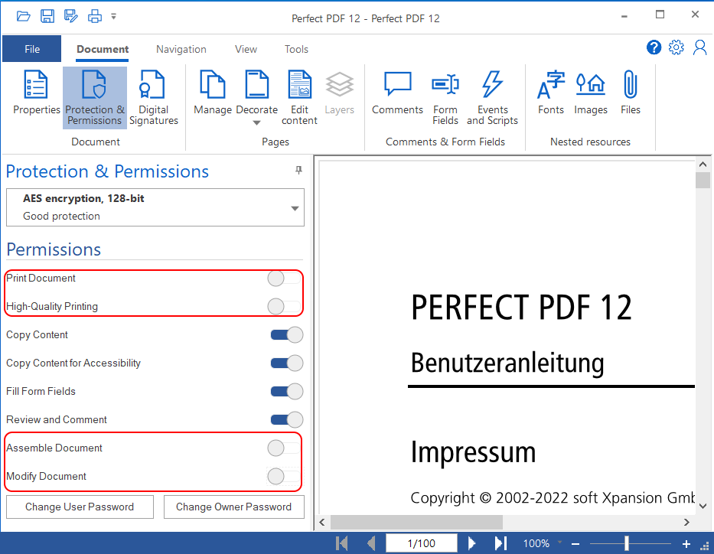Enable the Assemble Document permission

pos(285,448)
